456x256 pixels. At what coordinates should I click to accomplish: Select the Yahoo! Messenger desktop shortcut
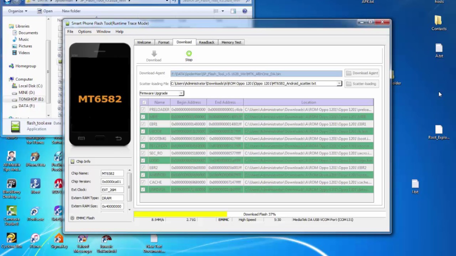83,244
